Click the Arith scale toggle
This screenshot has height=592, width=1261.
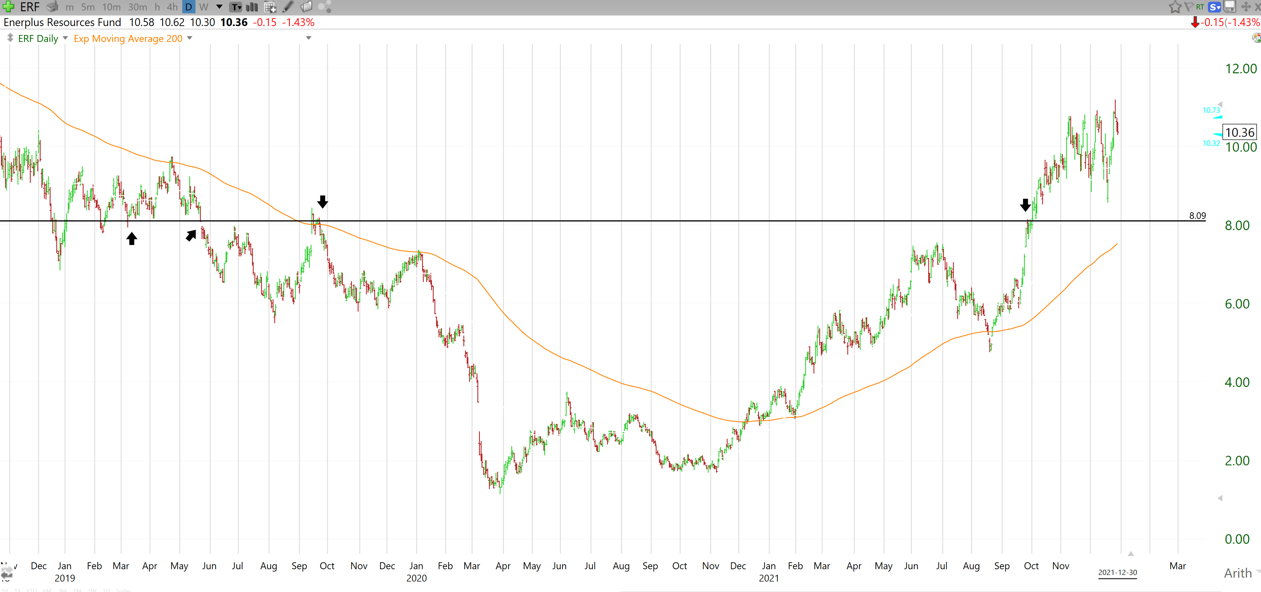[1238, 573]
